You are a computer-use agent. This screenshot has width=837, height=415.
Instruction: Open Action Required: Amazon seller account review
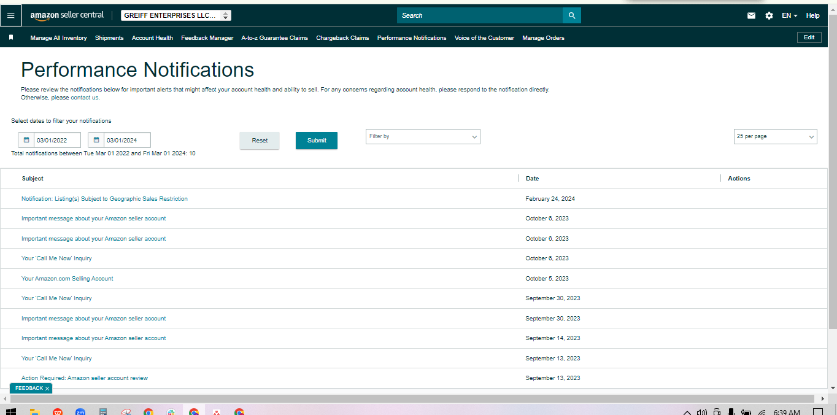(x=85, y=378)
